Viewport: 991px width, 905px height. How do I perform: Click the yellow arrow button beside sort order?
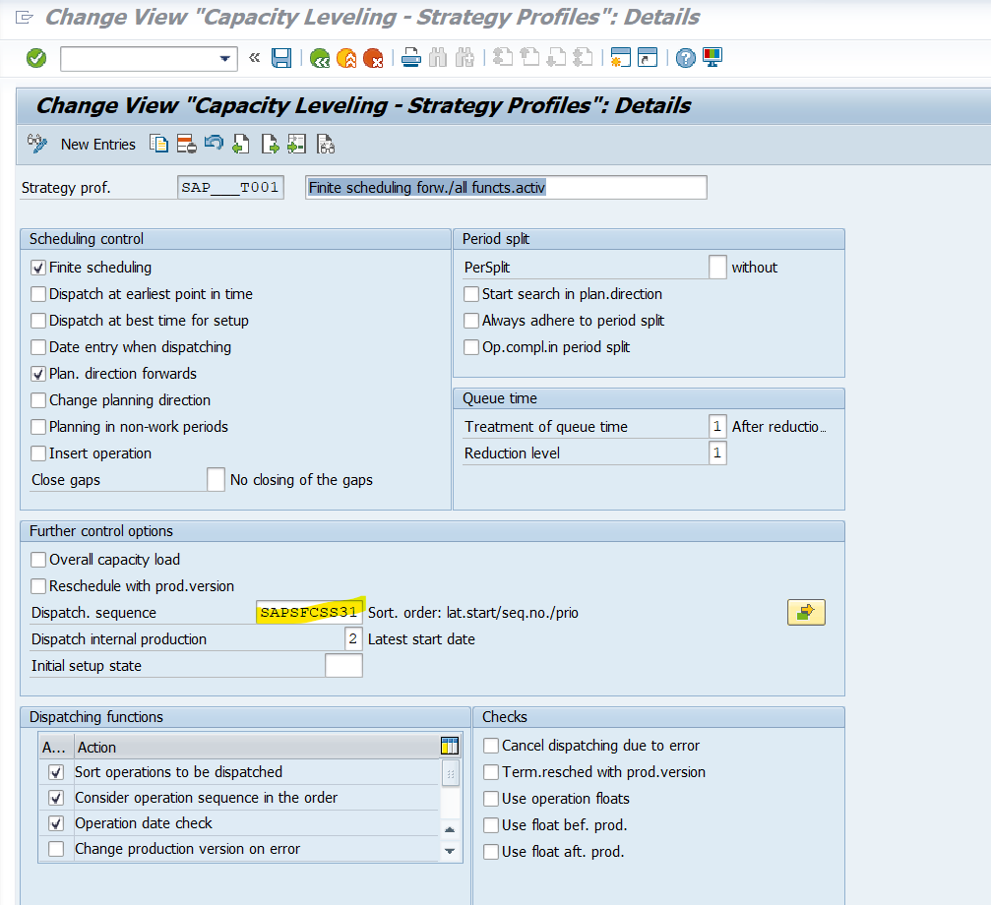pyautogui.click(x=806, y=612)
